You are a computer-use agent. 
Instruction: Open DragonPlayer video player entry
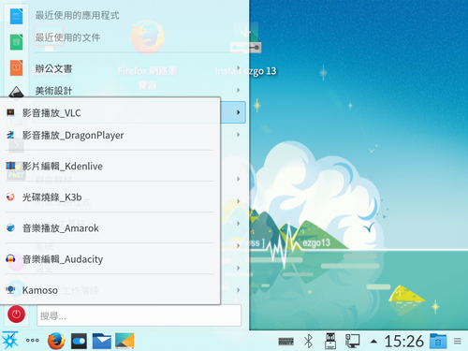point(110,135)
